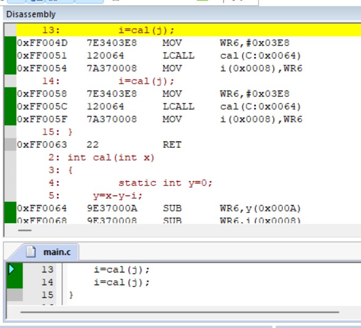This screenshot has height=328, width=361.
Task: Select SUB instruction at 0xFF0064
Action: pyautogui.click(x=189, y=208)
